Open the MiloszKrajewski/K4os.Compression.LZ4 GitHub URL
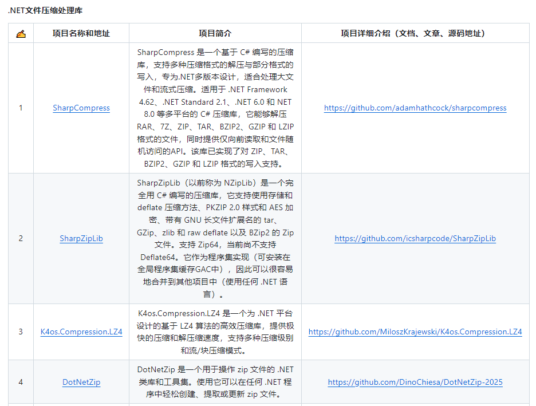Screen dimensions: 536x406 pyautogui.click(x=414, y=332)
